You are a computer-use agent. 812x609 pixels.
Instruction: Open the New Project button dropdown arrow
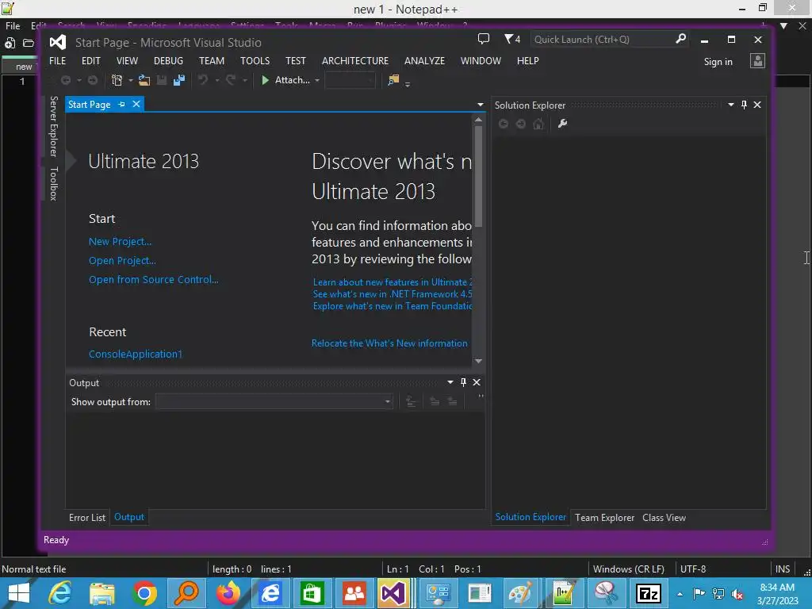(131, 81)
